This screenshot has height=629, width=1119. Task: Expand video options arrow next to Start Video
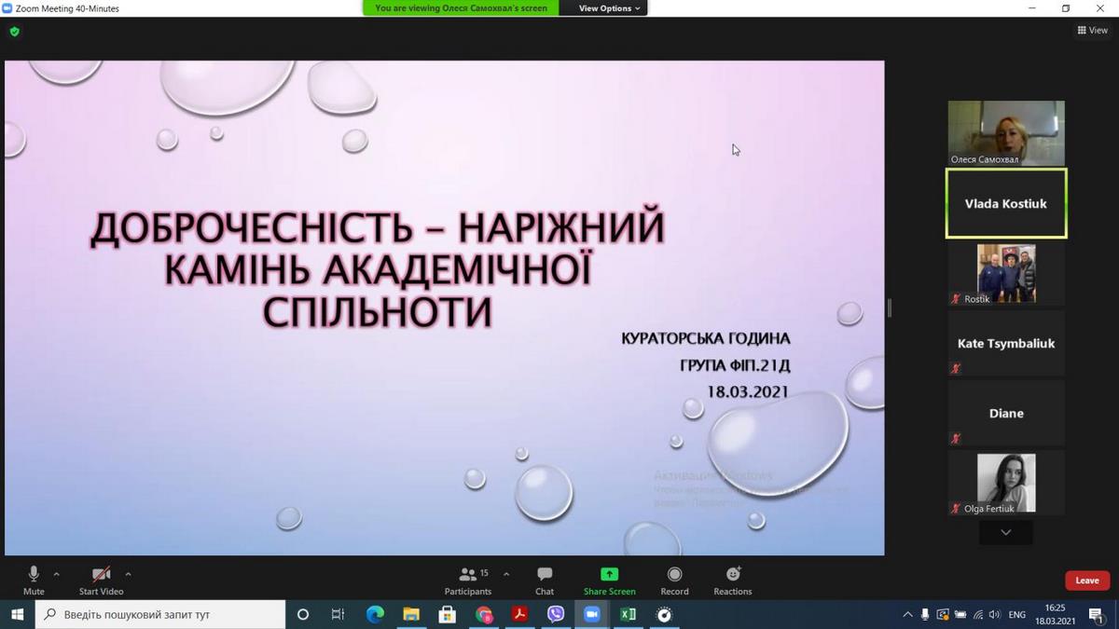[x=128, y=574]
